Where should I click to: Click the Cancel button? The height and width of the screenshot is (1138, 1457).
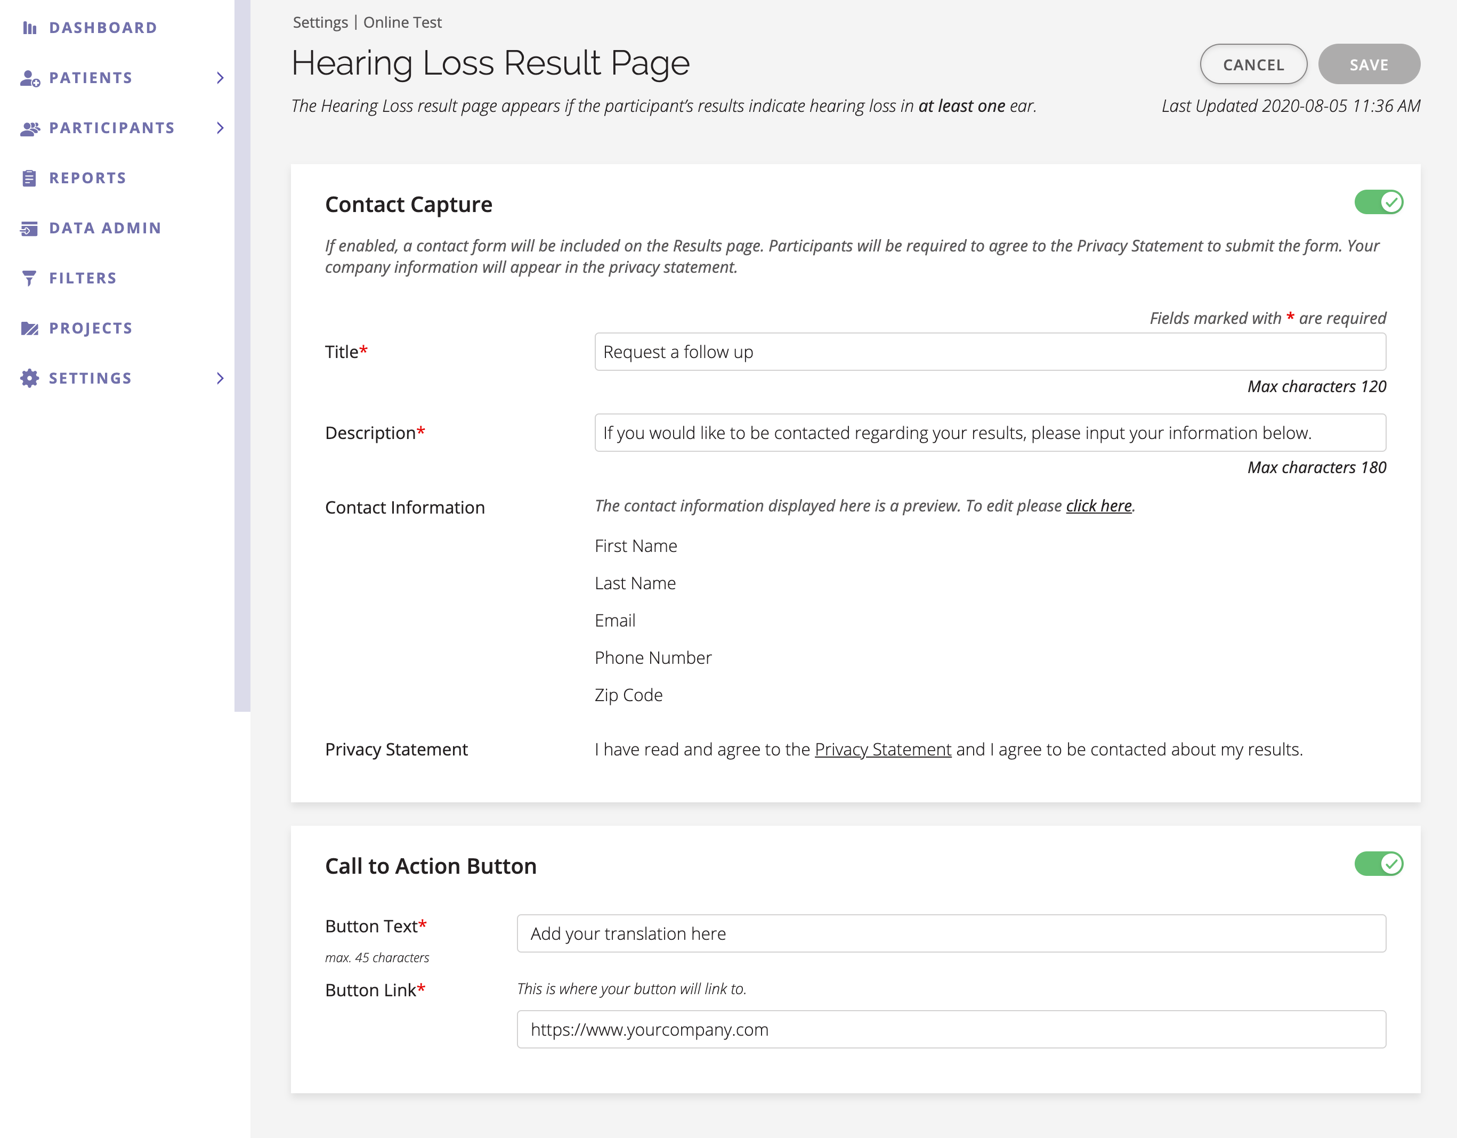coord(1253,64)
